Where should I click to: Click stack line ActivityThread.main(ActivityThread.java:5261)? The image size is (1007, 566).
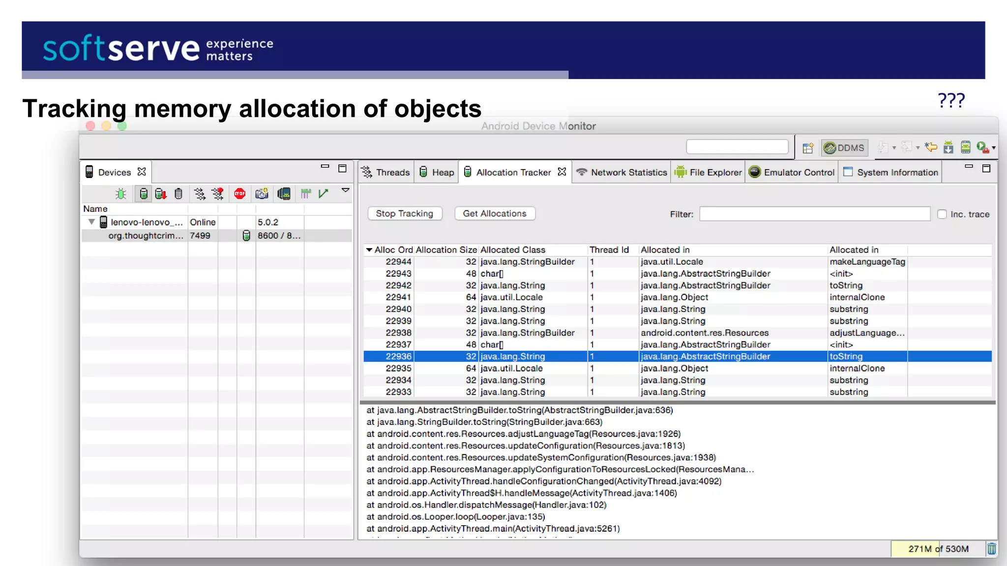(493, 529)
